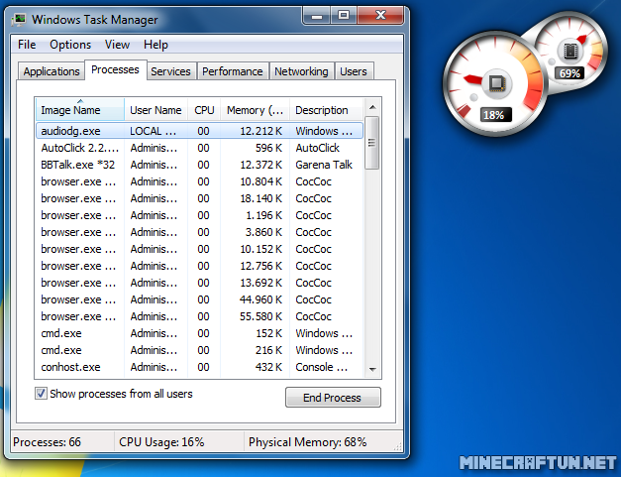Click the AutoClick description cell
Image resolution: width=621 pixels, height=477 pixels.
318,148
